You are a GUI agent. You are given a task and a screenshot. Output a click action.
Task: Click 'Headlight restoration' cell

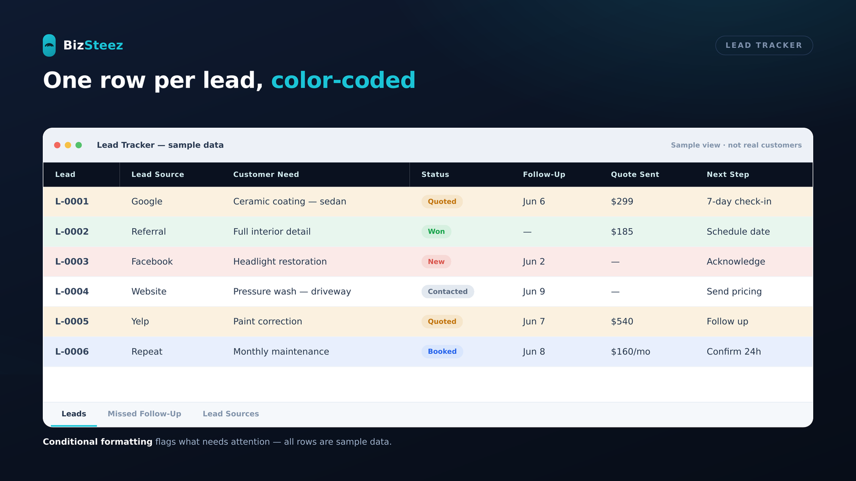(x=280, y=261)
